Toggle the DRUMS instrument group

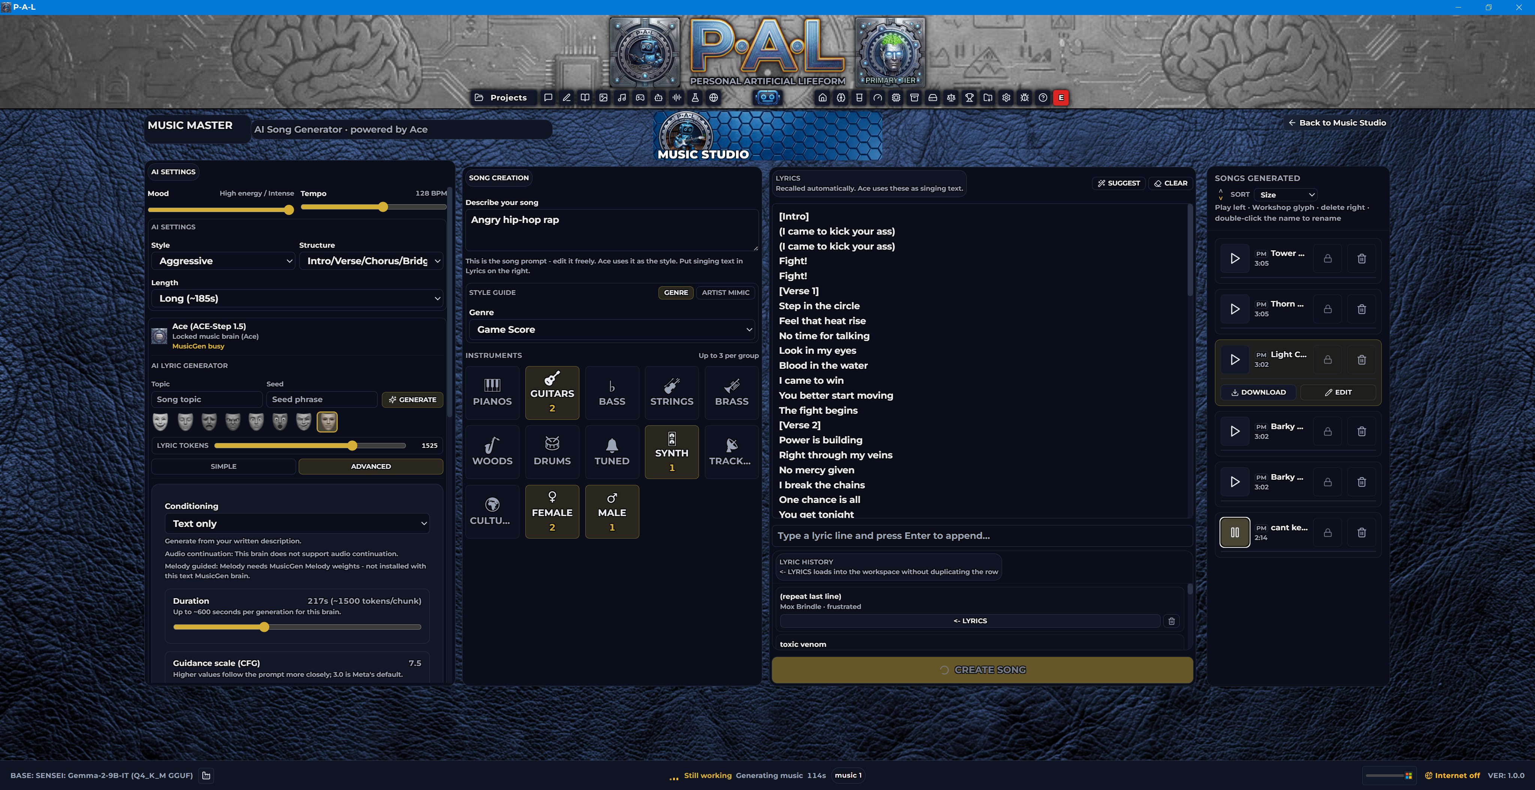point(552,452)
